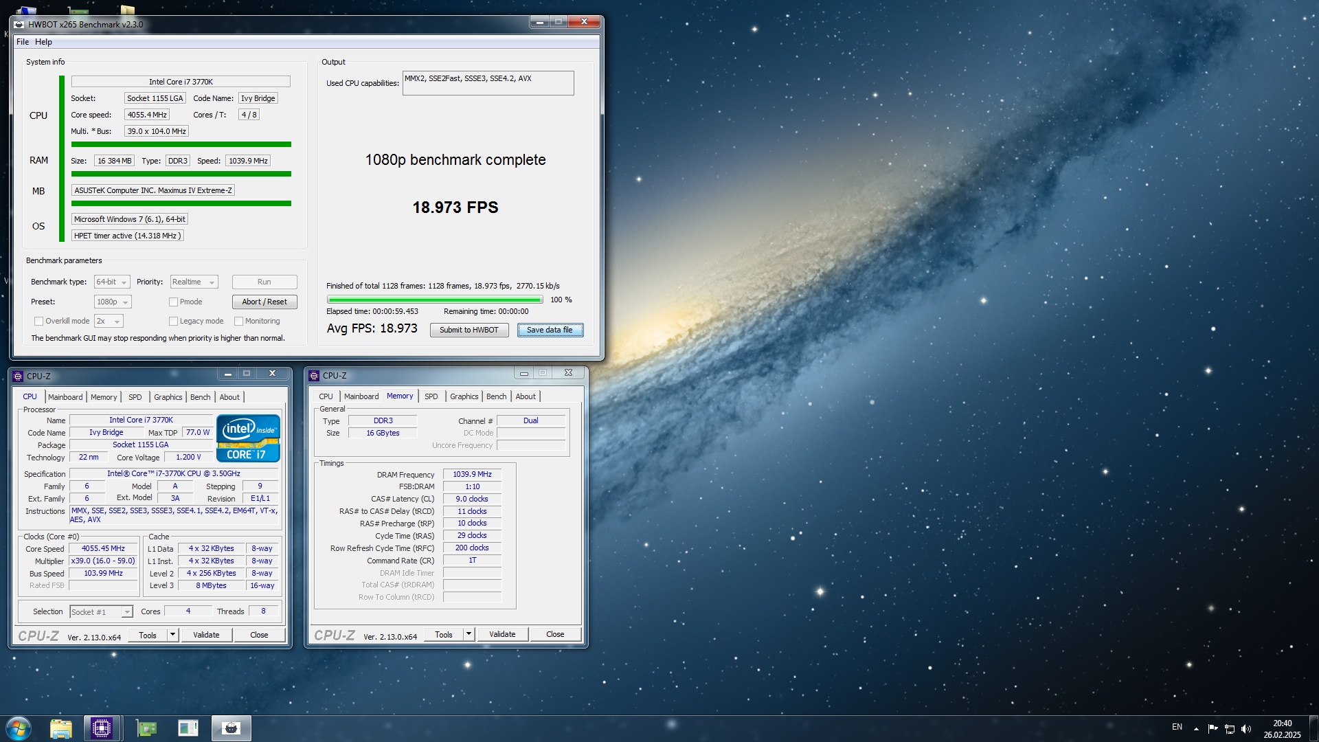Switch to CPU-Z via its purple taskbar icon
The image size is (1319, 742).
[x=102, y=728]
